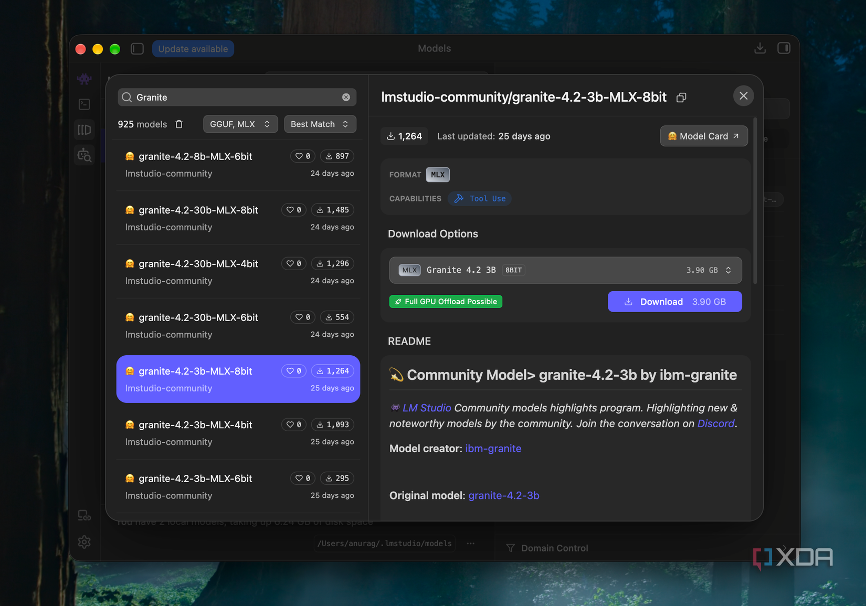Open the downloads icon in title bar
Image resolution: width=866 pixels, height=606 pixels.
tap(760, 48)
